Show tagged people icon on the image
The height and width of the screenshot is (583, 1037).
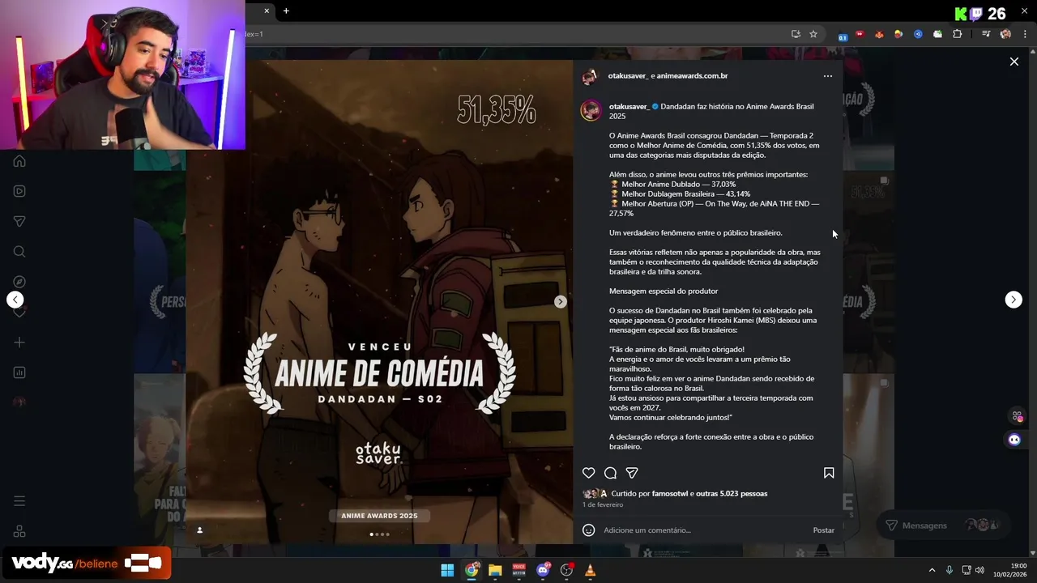[x=199, y=530]
